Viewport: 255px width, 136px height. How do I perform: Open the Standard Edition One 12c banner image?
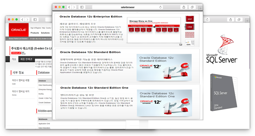click(x=164, y=103)
